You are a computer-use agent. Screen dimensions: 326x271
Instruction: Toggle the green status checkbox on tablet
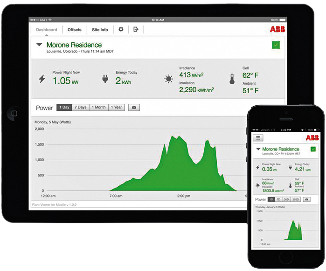pos(276,45)
